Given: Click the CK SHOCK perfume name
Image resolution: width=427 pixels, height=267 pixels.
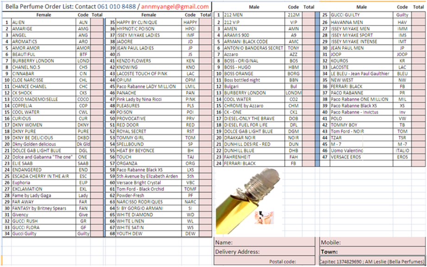Looking at the screenshot, I should pos(23,93).
